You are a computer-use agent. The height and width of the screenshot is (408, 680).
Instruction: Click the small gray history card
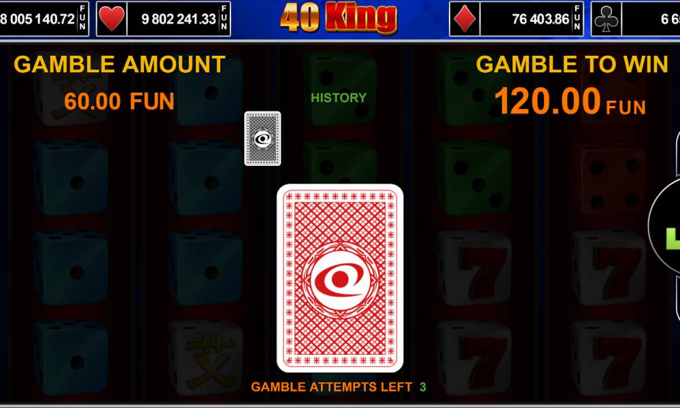[x=262, y=139]
